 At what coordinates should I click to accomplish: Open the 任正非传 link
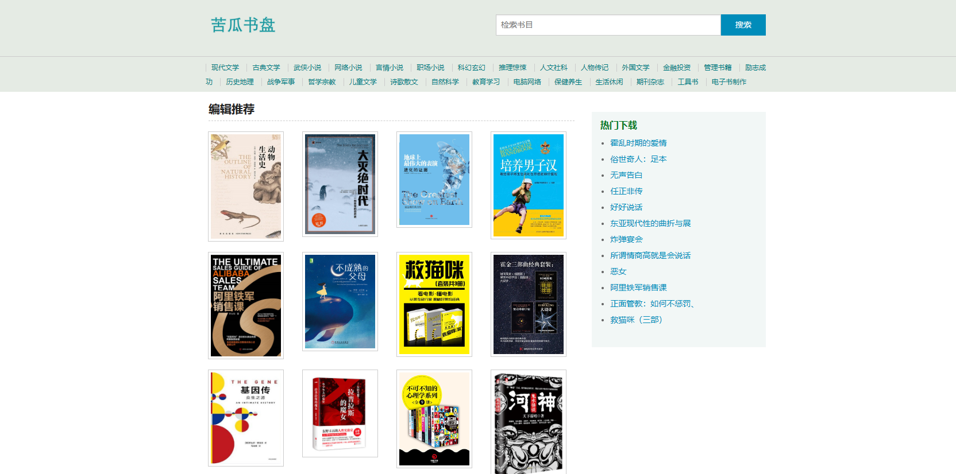coord(626,191)
